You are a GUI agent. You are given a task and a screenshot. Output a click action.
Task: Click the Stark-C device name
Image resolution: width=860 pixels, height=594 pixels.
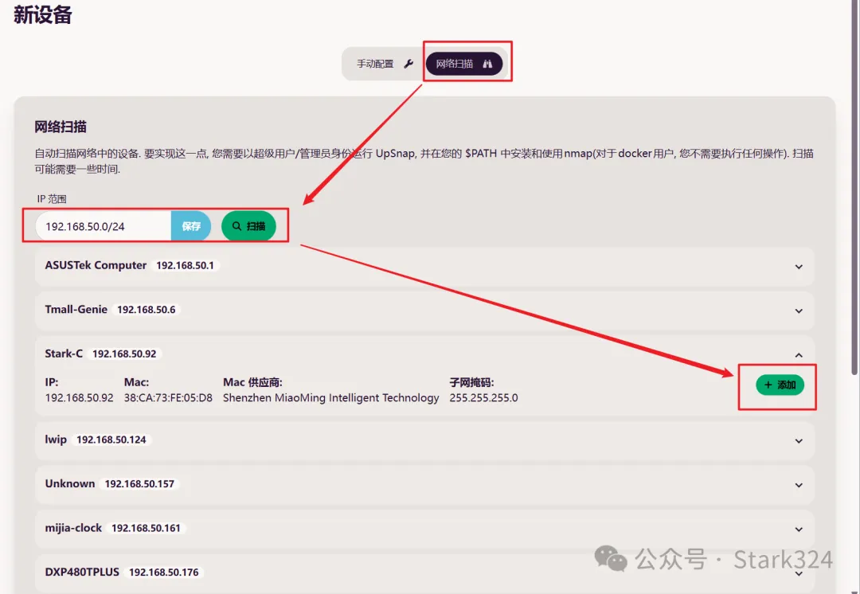coord(64,354)
